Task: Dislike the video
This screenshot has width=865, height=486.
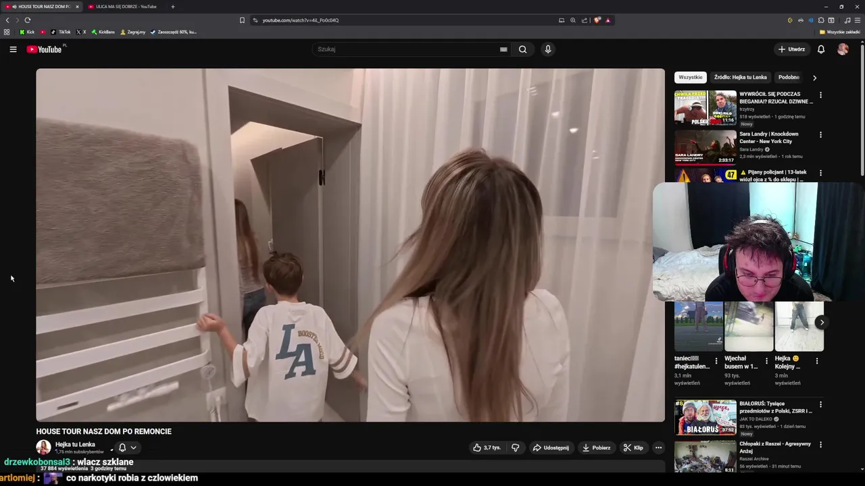Action: [x=516, y=448]
